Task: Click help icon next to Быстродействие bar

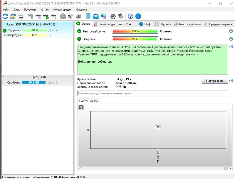Action: tap(231, 31)
